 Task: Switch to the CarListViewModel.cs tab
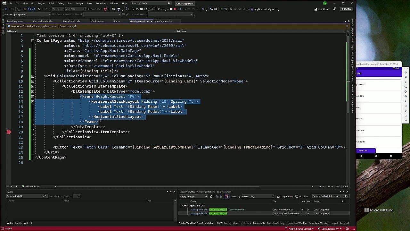(x=43, y=21)
